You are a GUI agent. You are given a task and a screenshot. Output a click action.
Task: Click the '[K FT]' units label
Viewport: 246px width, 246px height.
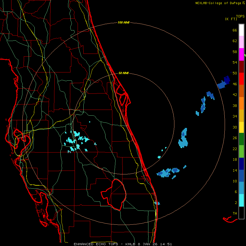point(231,19)
